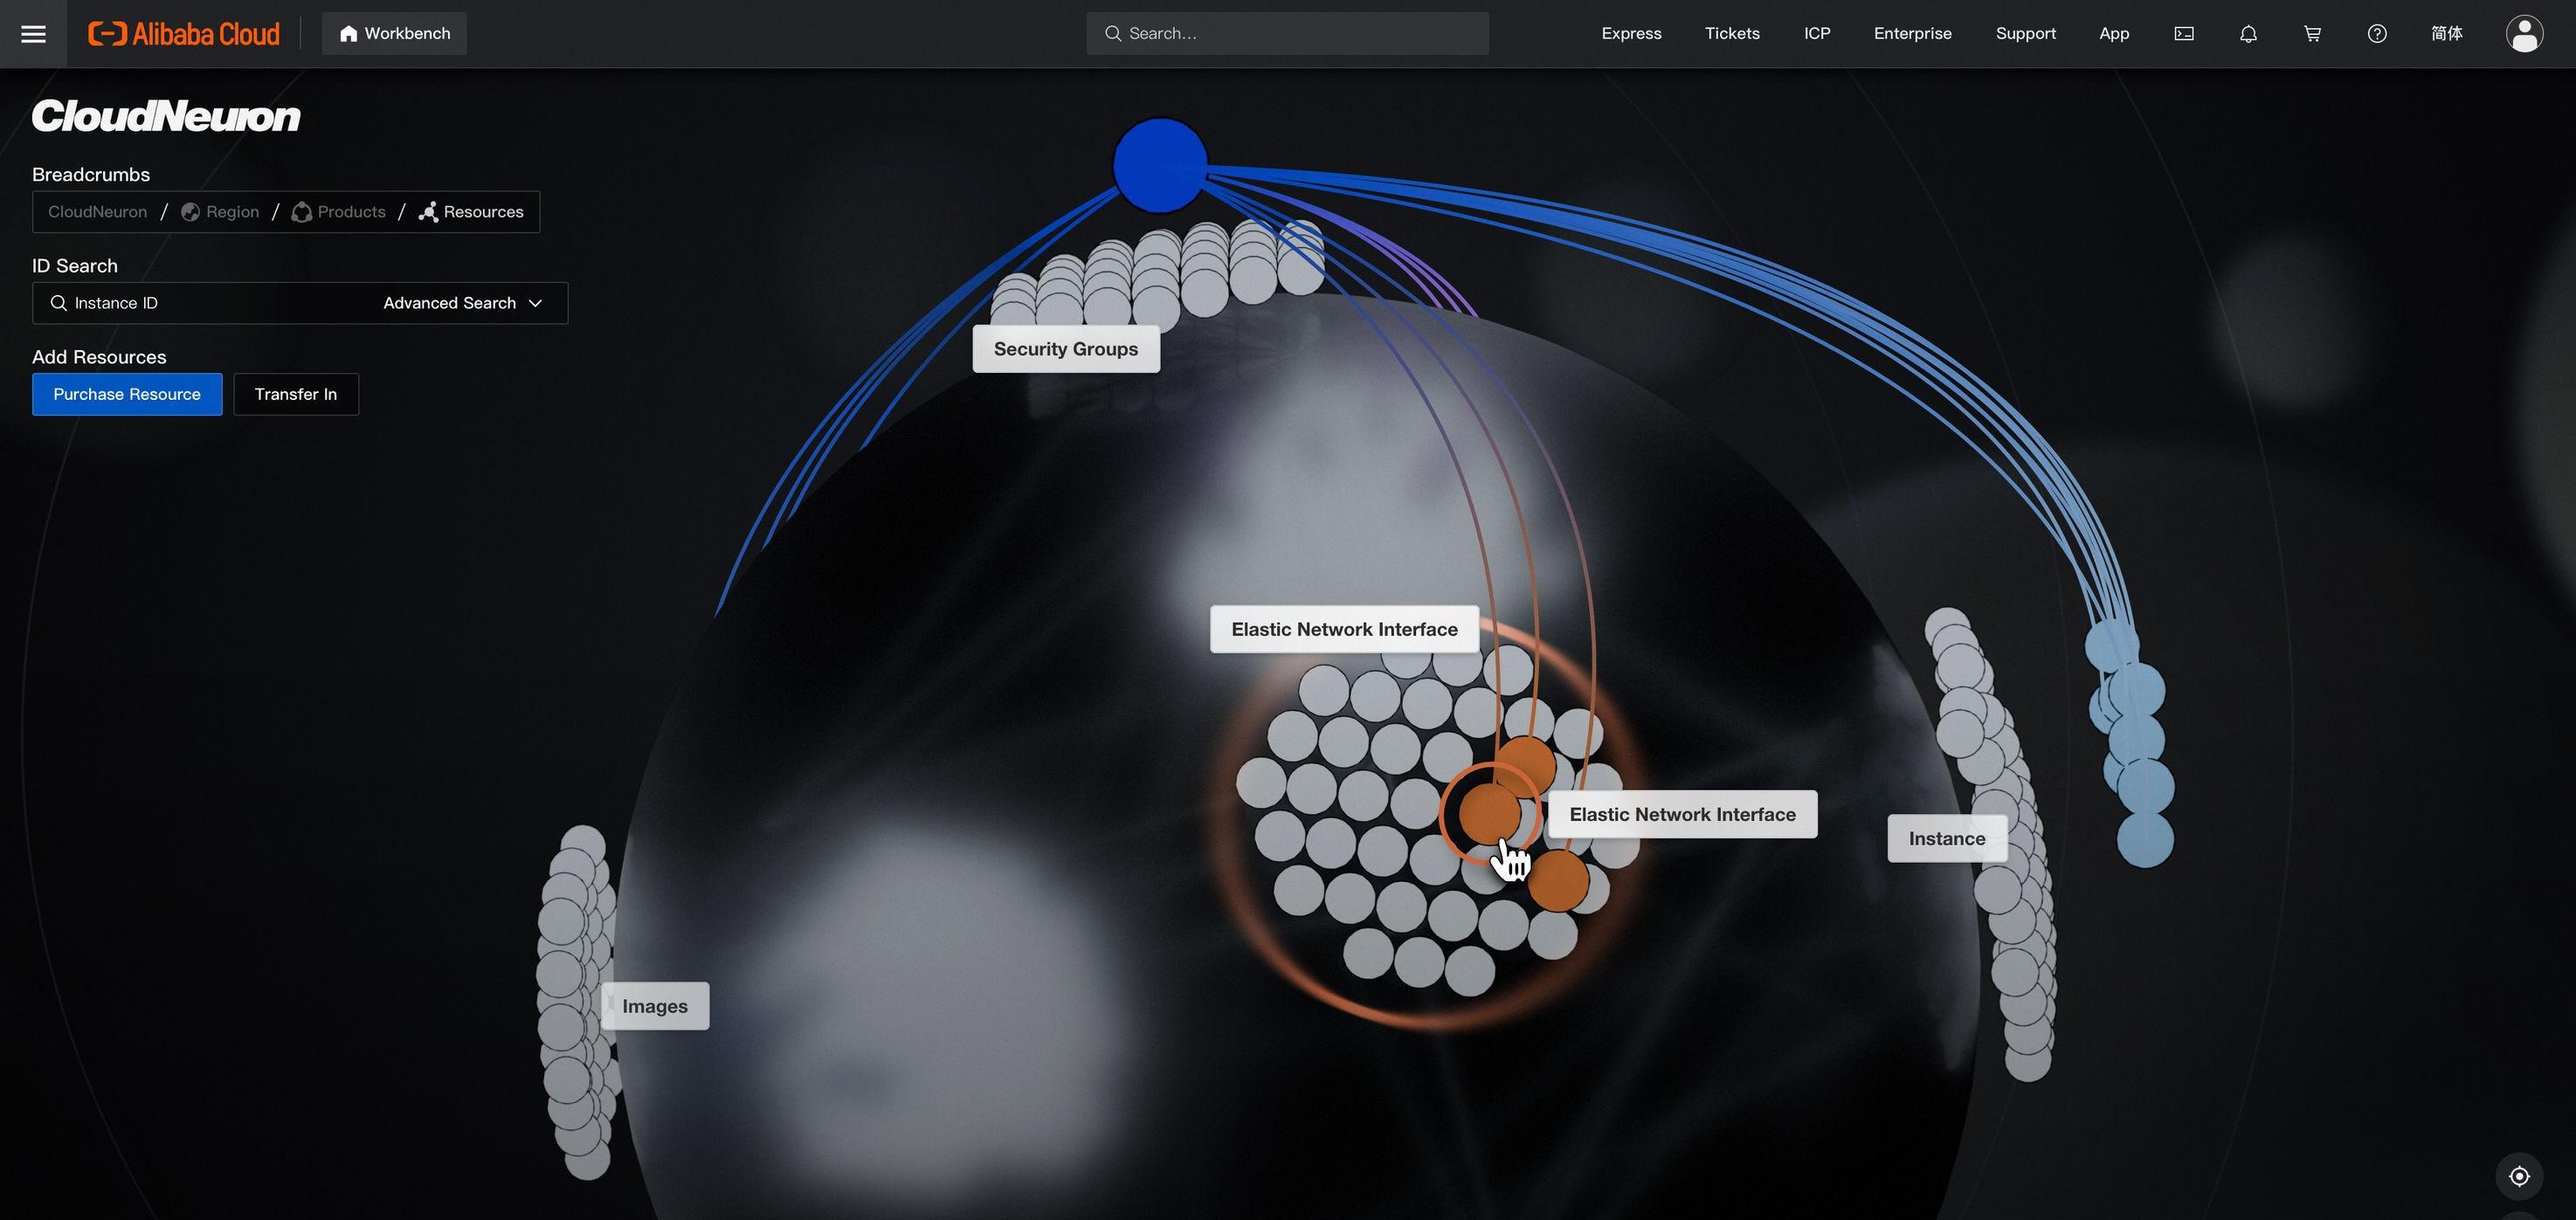The image size is (2576, 1220).
Task: Click the Transfer In button
Action: 296,394
